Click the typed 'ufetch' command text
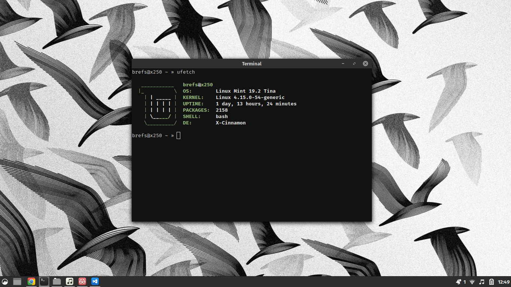 [186, 72]
